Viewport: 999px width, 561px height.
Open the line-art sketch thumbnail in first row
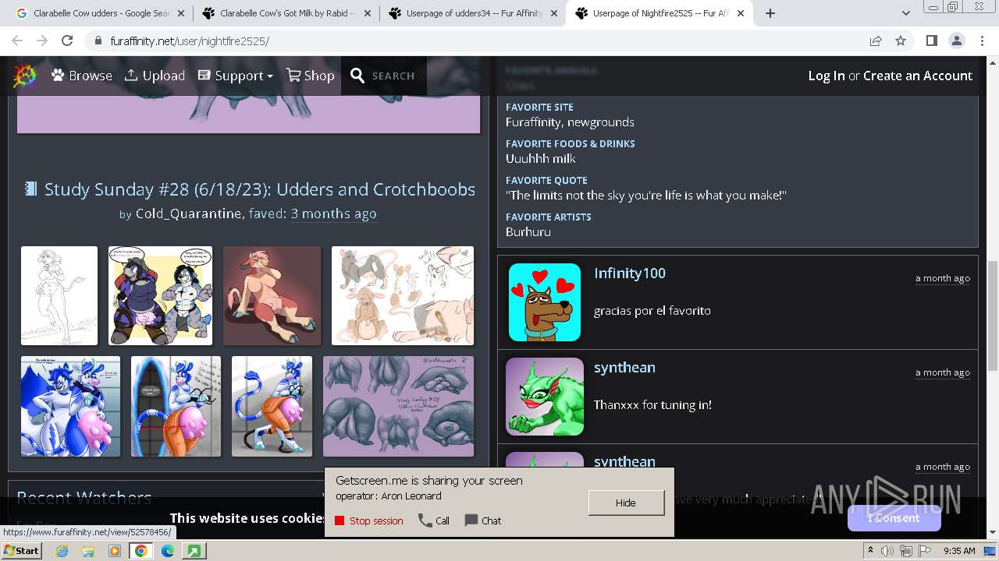[x=59, y=295]
